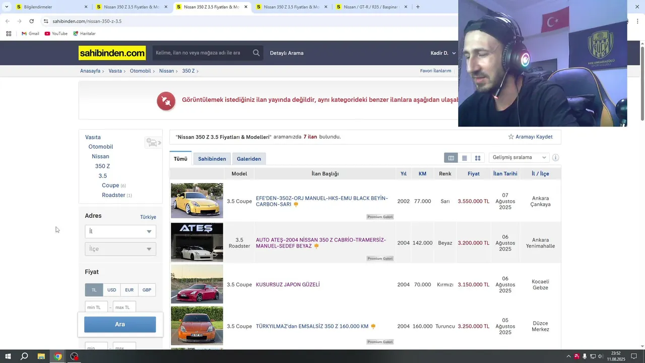Sort results by KM column

[422, 174]
